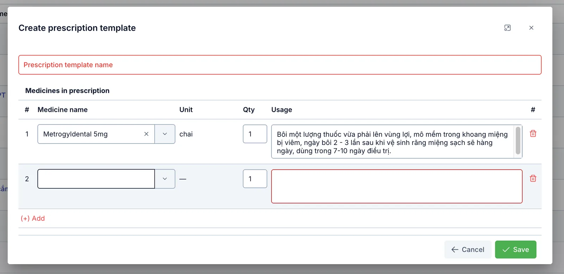Clear the Metrogyldental 5mg medicine selection
Viewport: 564px width, 274px height.
(146, 134)
